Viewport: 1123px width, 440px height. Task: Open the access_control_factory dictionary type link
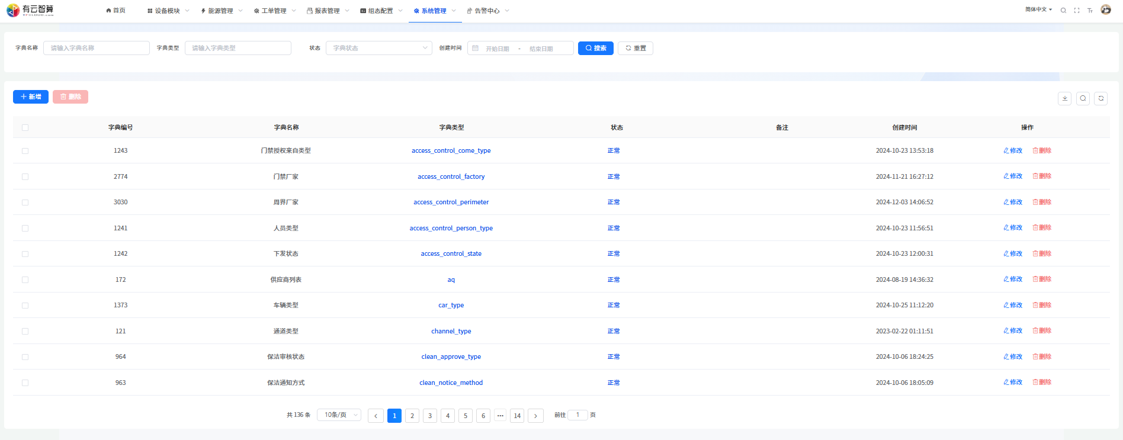[x=451, y=176]
